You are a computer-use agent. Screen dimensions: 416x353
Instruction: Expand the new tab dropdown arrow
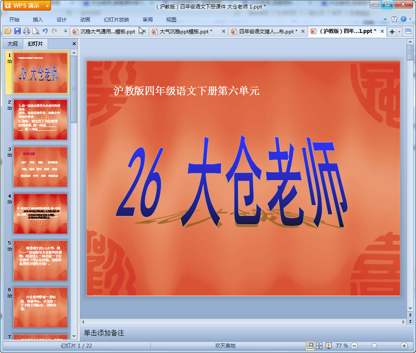399,32
